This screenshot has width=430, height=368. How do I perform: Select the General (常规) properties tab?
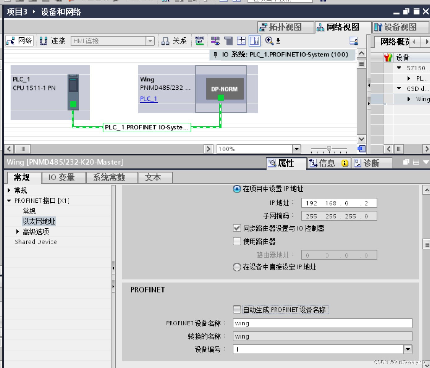coord(24,177)
